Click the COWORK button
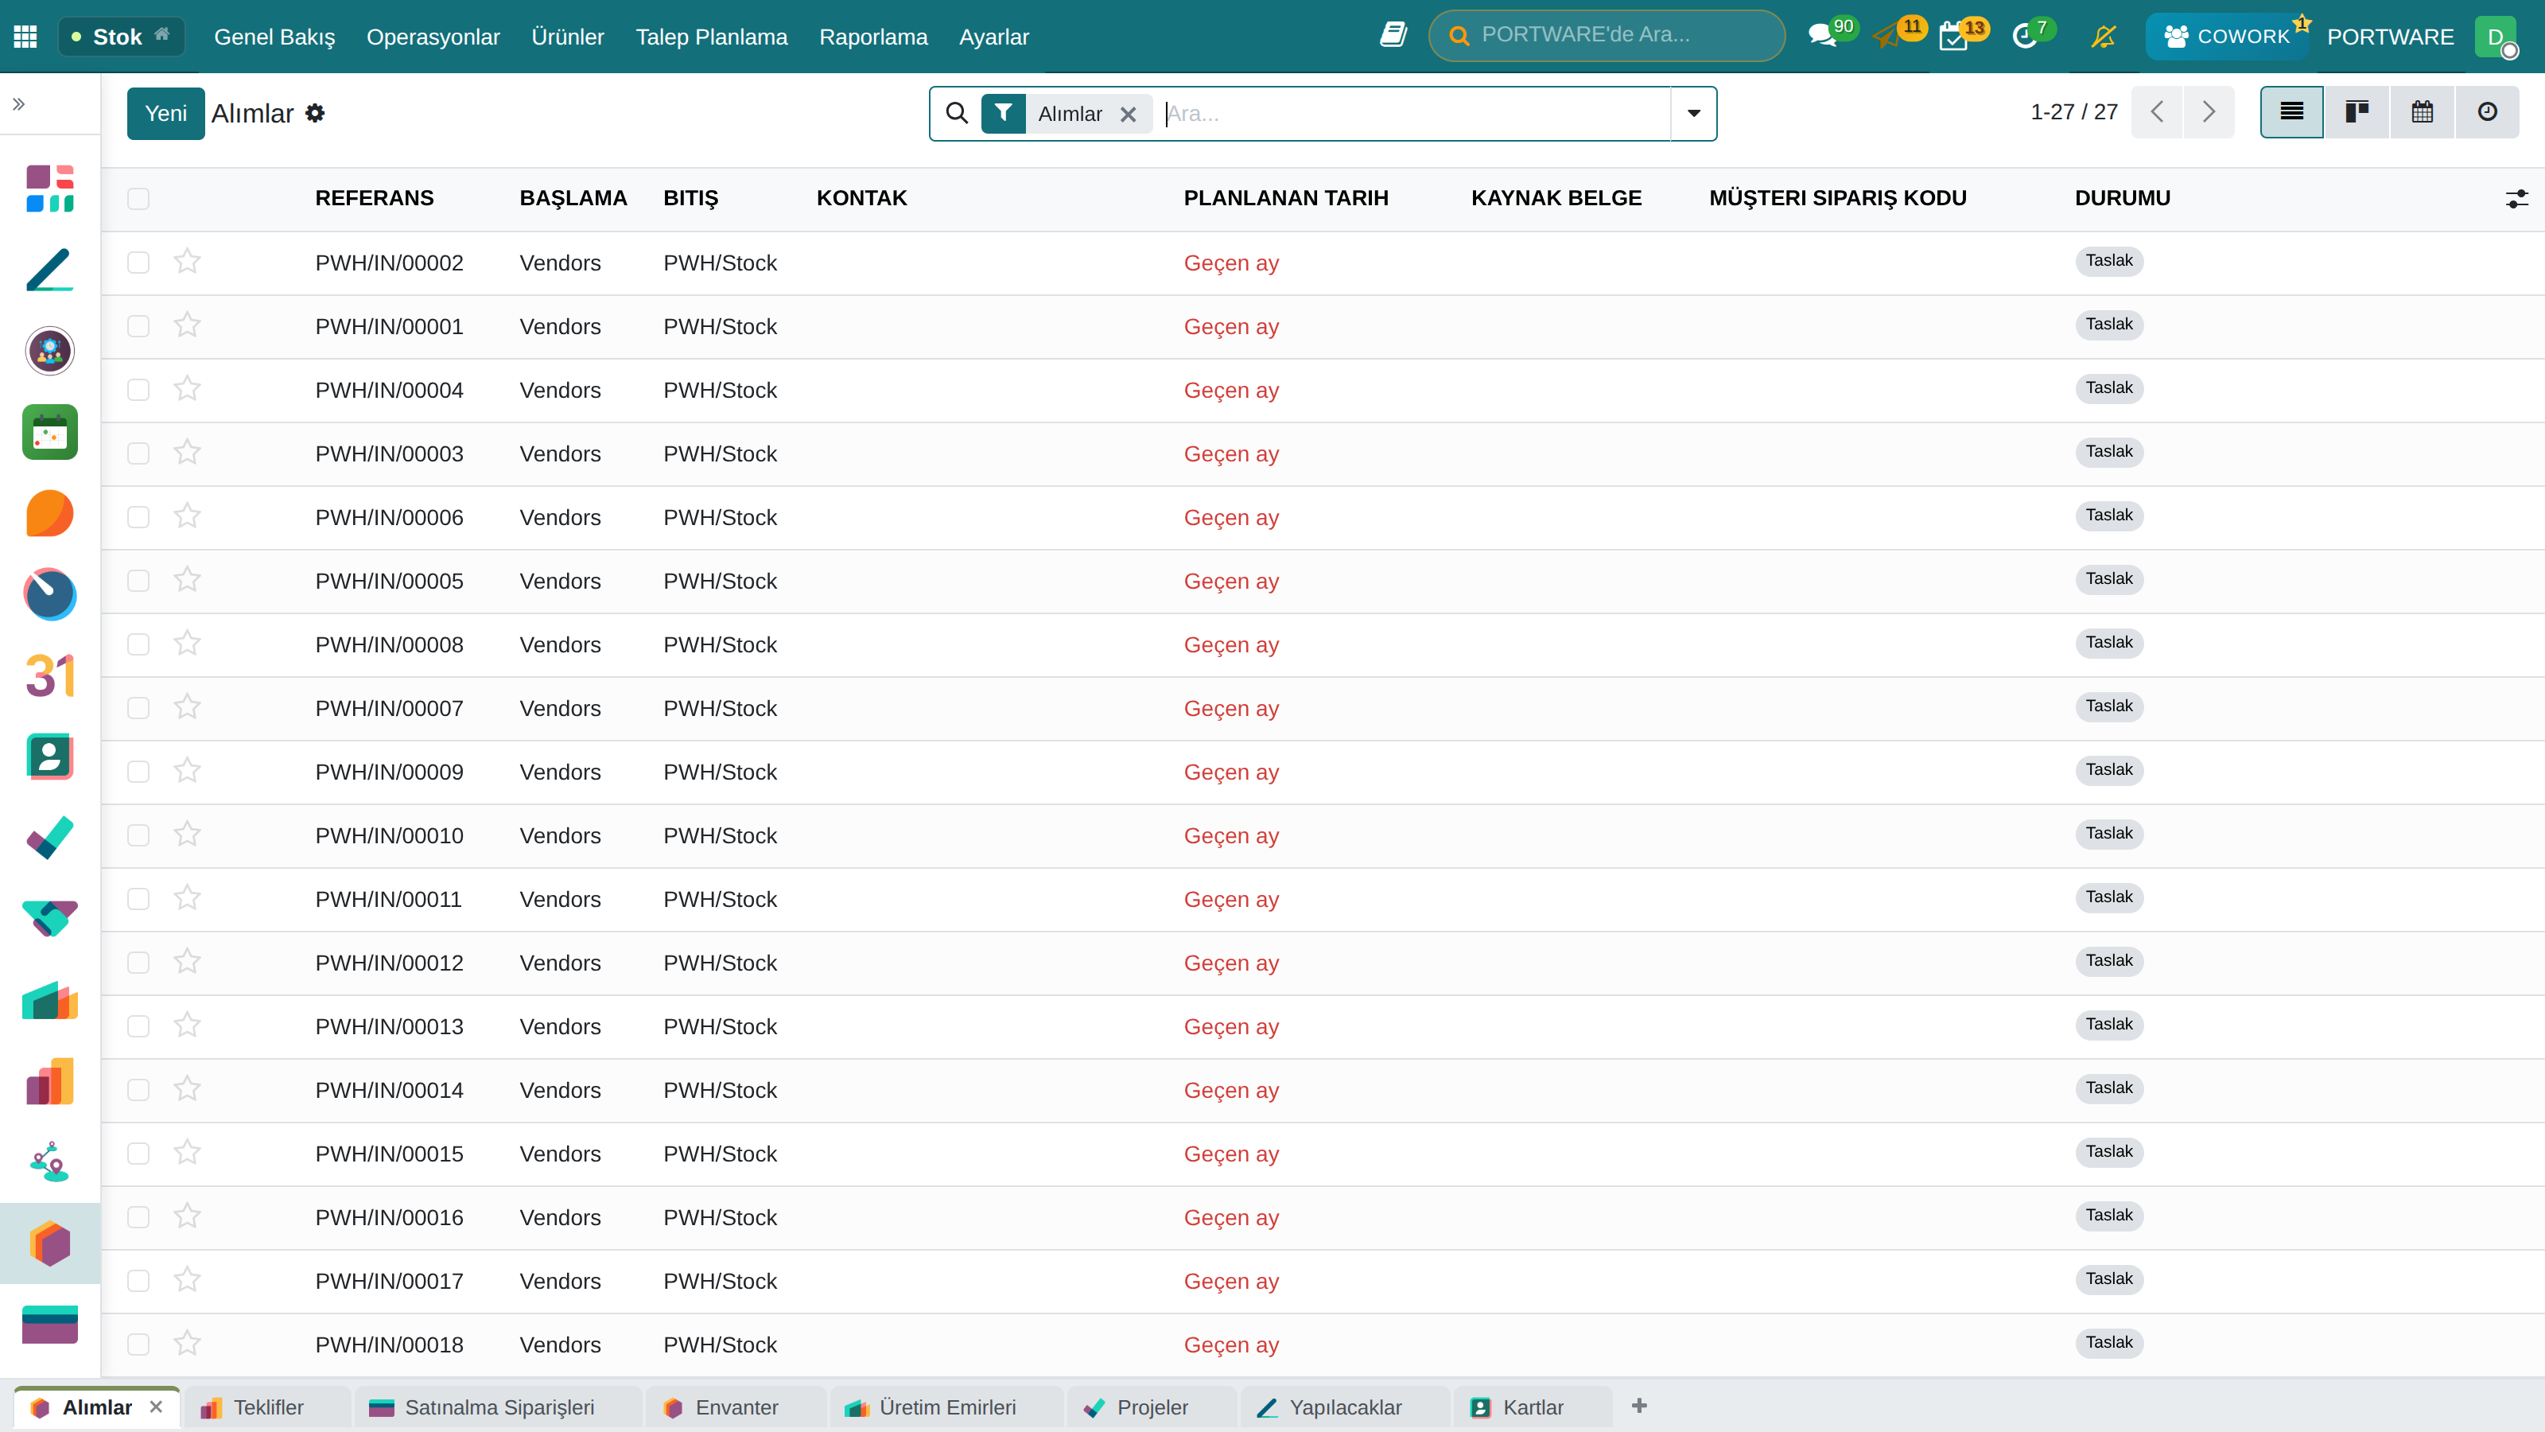2545x1432 pixels. (x=2227, y=37)
